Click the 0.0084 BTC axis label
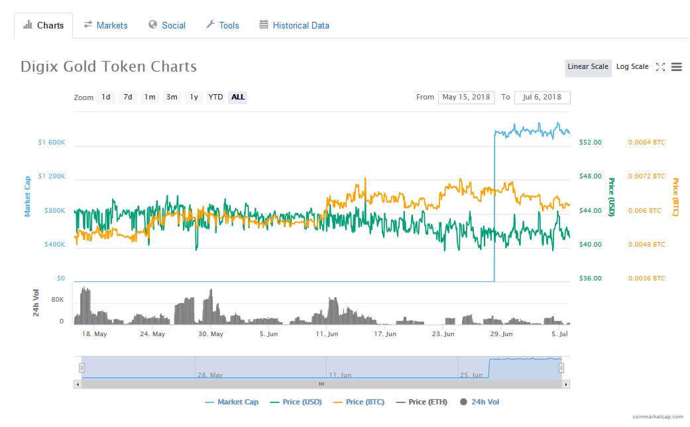Image resolution: width=690 pixels, height=427 pixels. pos(646,142)
